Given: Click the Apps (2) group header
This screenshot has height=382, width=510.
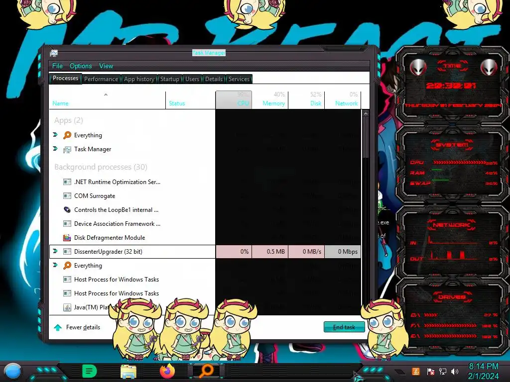Looking at the screenshot, I should [69, 120].
